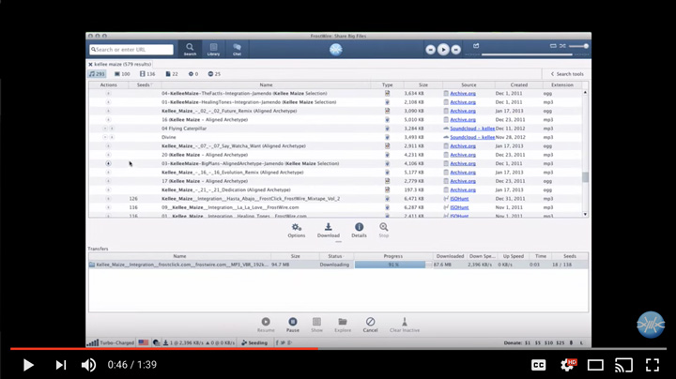Click the Explore folder button
The height and width of the screenshot is (379, 676).
[x=343, y=325]
